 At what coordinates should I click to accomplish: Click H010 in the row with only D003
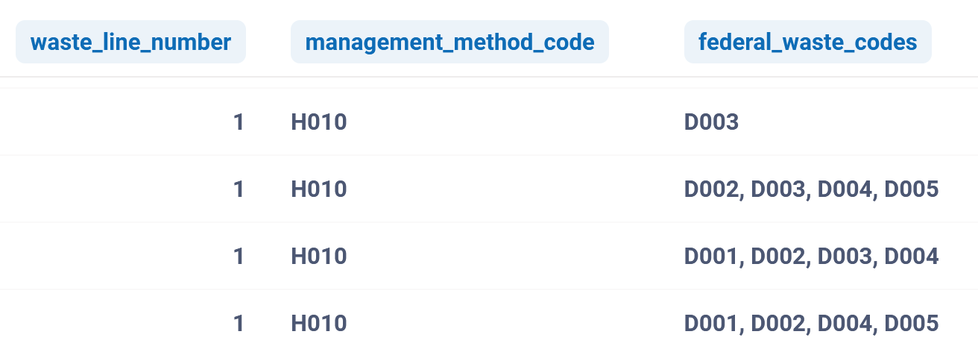pyautogui.click(x=319, y=122)
